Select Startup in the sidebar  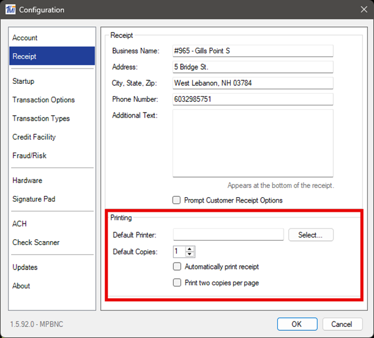tap(23, 81)
